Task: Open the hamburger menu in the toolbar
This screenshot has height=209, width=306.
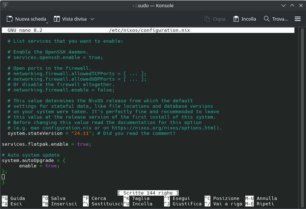Action: click(298, 19)
